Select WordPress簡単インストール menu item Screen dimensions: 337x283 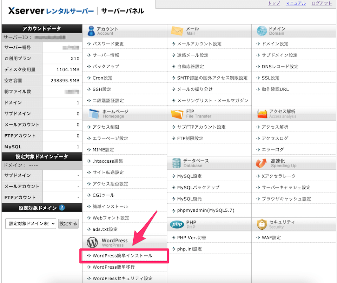coord(122,256)
